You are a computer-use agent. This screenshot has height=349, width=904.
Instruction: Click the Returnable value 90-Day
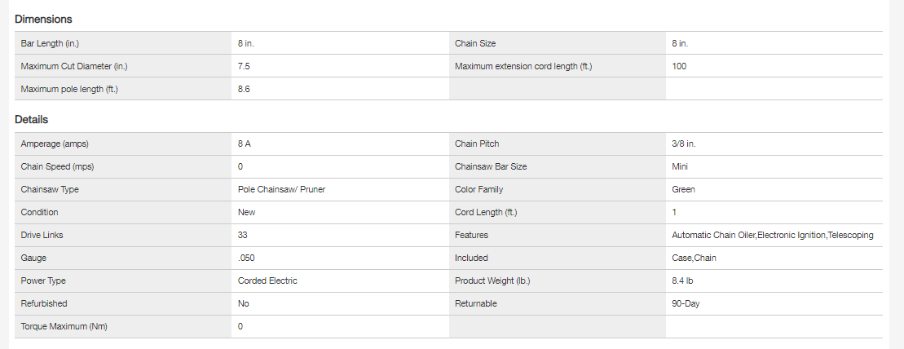pos(686,303)
